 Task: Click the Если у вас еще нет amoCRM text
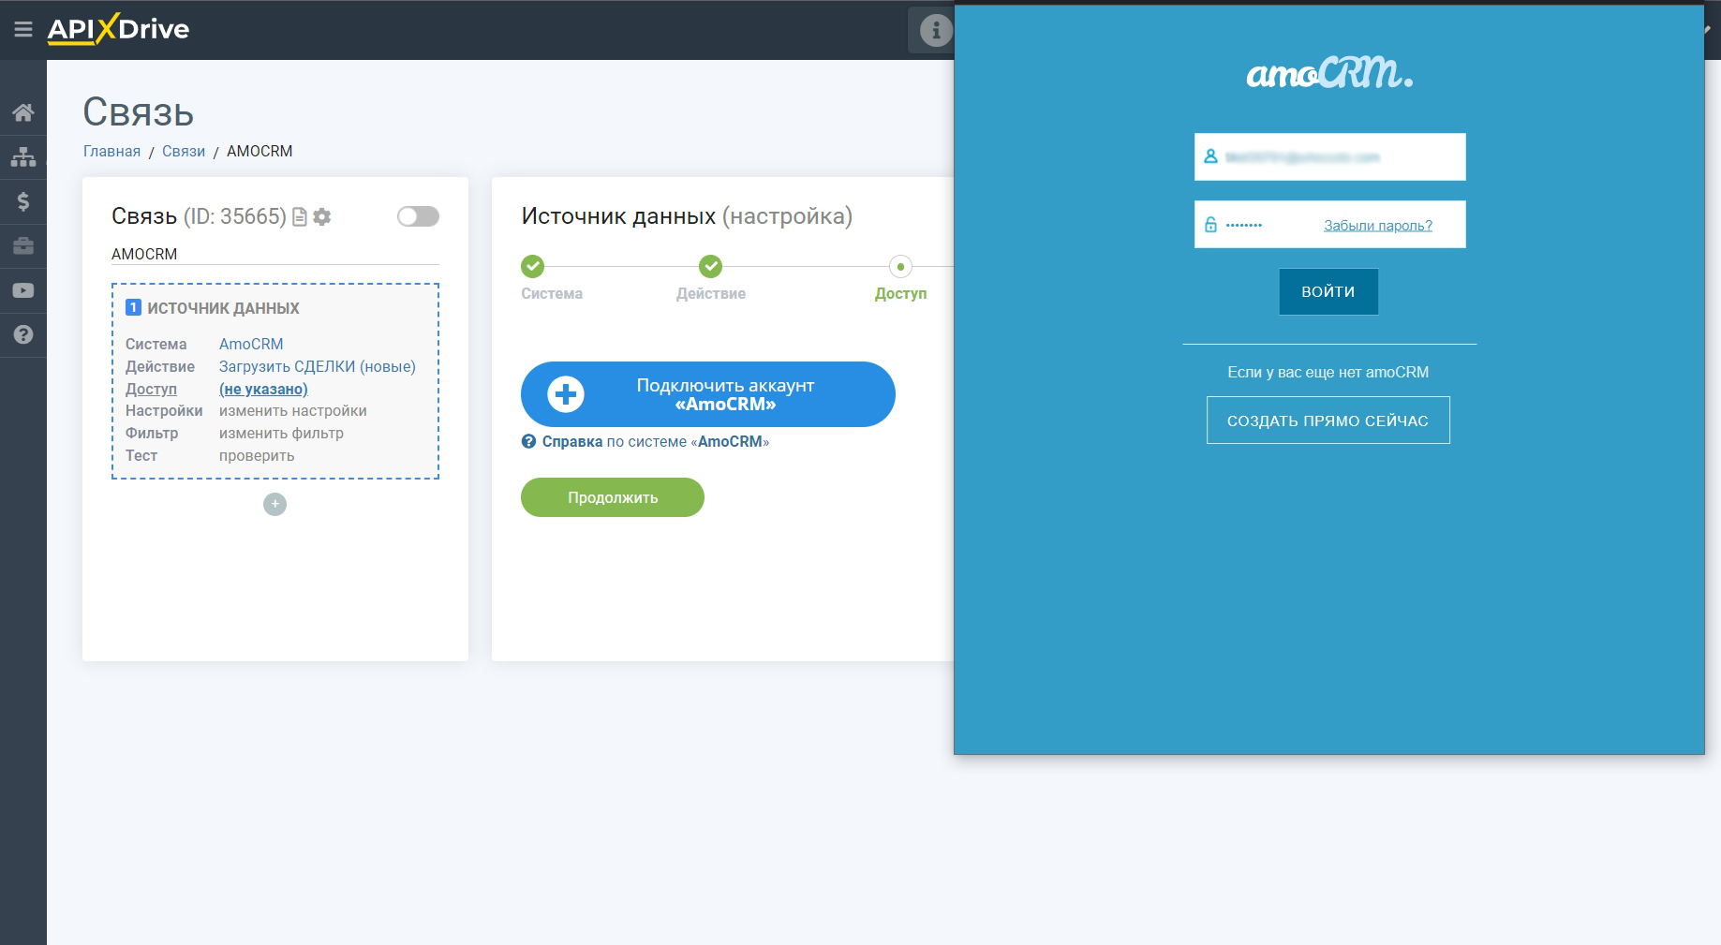(1328, 372)
